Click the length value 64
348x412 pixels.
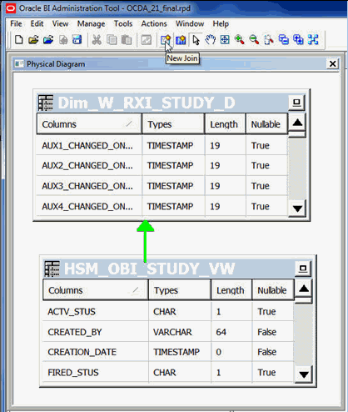(221, 332)
